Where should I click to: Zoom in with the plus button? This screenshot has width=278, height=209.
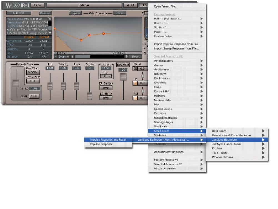[68, 56]
